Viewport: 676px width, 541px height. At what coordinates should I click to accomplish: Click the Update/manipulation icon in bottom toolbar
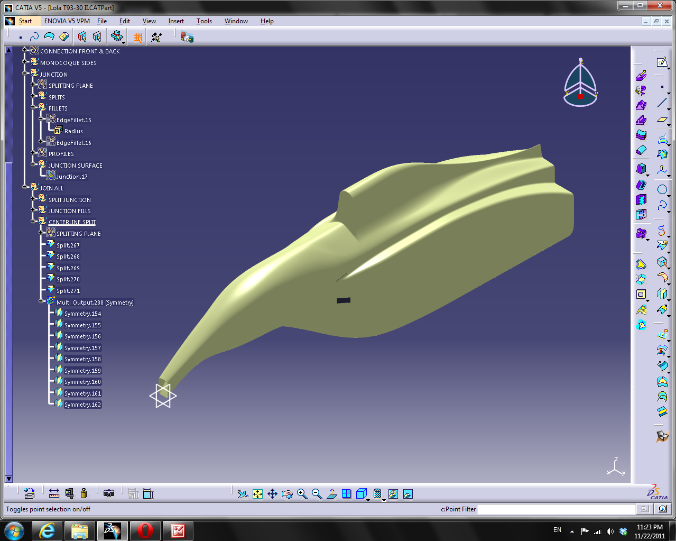29,493
